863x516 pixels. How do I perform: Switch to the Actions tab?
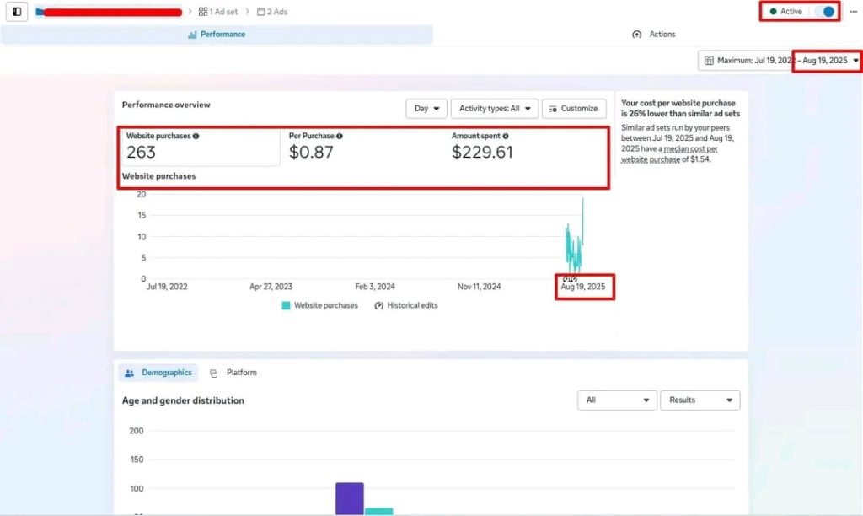pyautogui.click(x=654, y=35)
